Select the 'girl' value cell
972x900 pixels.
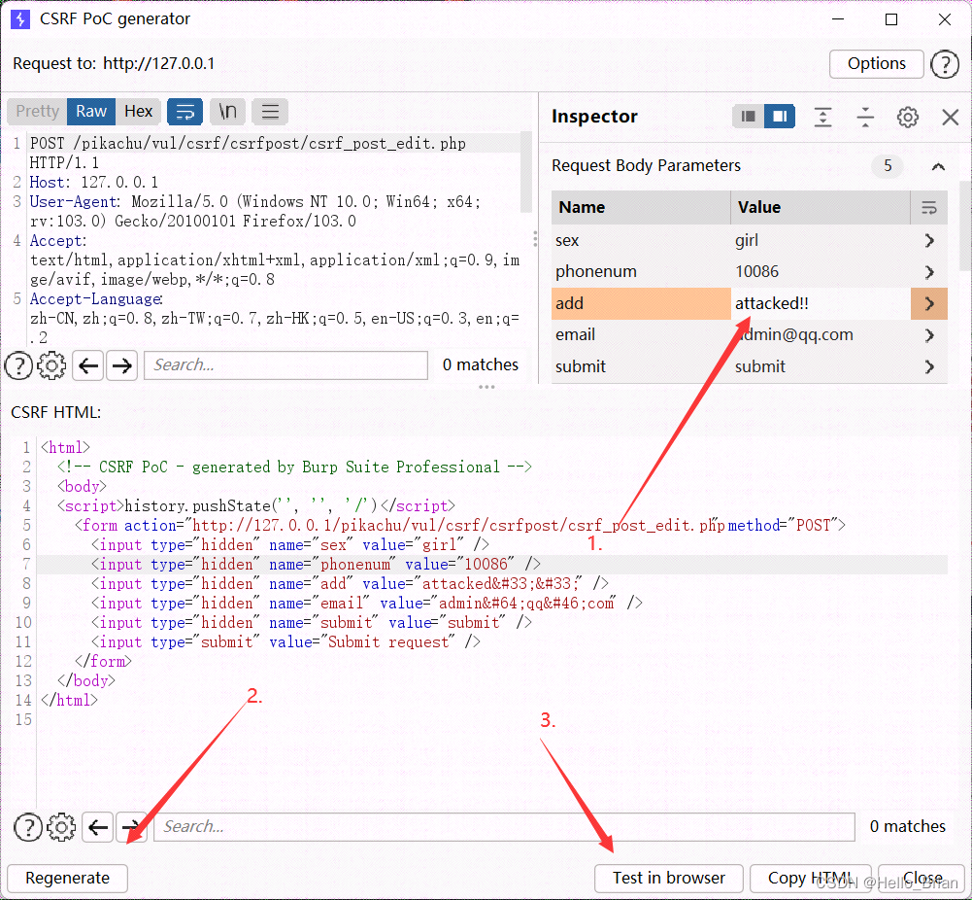coord(821,241)
